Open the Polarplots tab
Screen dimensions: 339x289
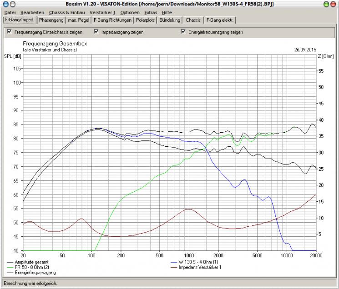(x=145, y=20)
